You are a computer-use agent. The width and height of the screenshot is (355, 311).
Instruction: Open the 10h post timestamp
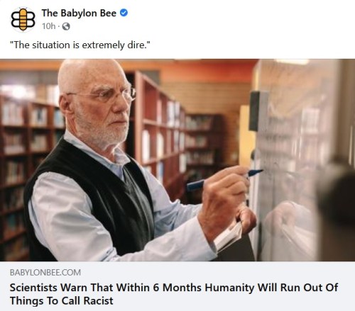coord(48,26)
